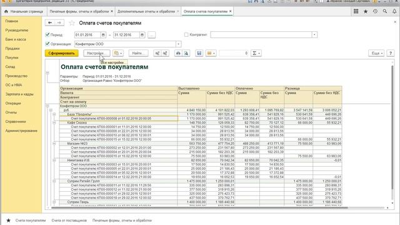Open notifications bell icon
This screenshot has width=400, height=225.
click(394, 11)
